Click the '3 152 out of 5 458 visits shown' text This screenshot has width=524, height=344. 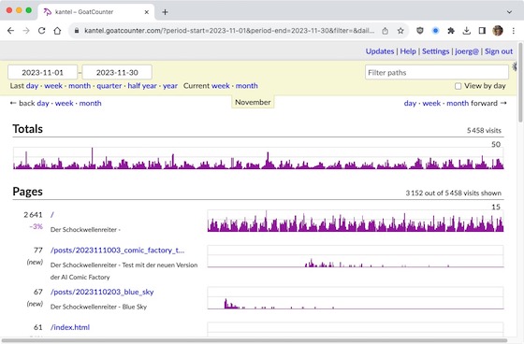click(x=454, y=193)
